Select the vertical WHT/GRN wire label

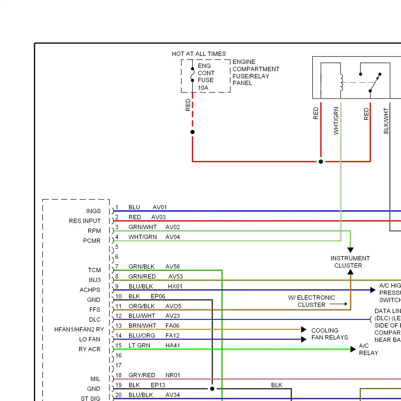point(336,121)
